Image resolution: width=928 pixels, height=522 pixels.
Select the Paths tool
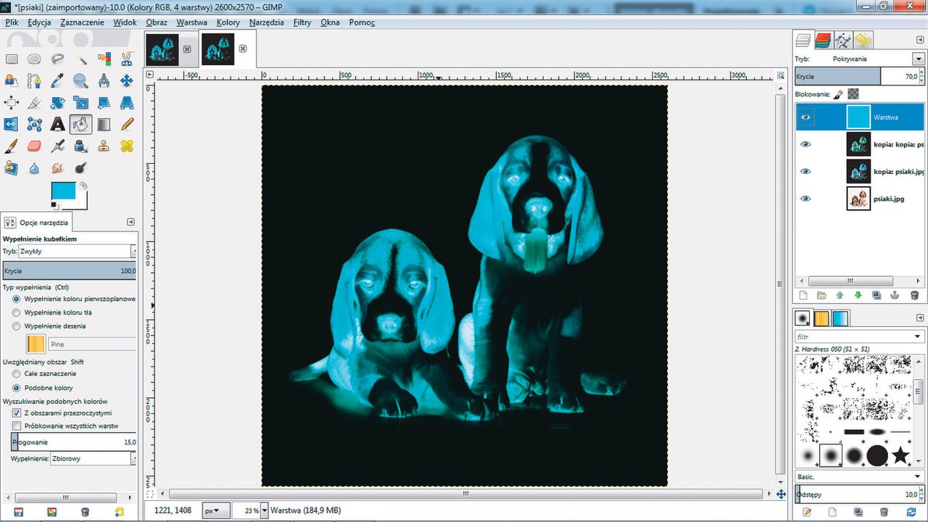coord(34,81)
